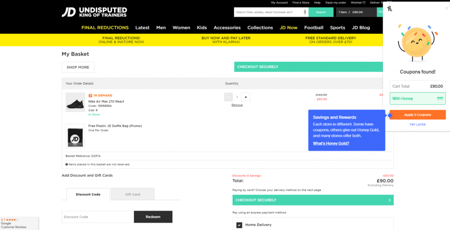Click the Honey logo in the popup
The width and height of the screenshot is (450, 230).
pyautogui.click(x=389, y=9)
